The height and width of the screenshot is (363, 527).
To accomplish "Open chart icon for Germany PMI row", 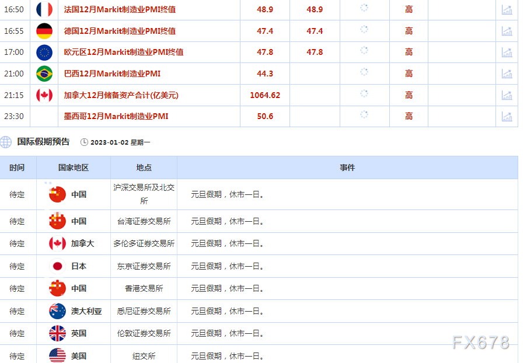I will (507, 31).
